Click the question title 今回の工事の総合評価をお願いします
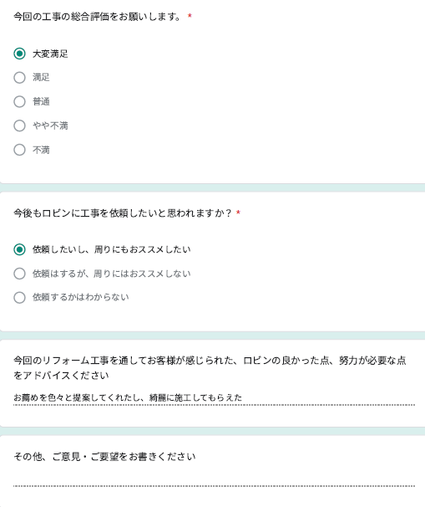 click(x=98, y=17)
